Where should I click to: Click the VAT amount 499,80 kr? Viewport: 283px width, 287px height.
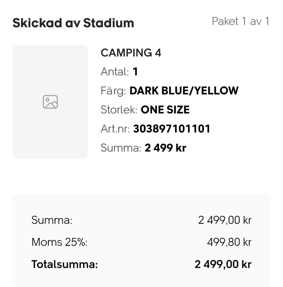[229, 242]
